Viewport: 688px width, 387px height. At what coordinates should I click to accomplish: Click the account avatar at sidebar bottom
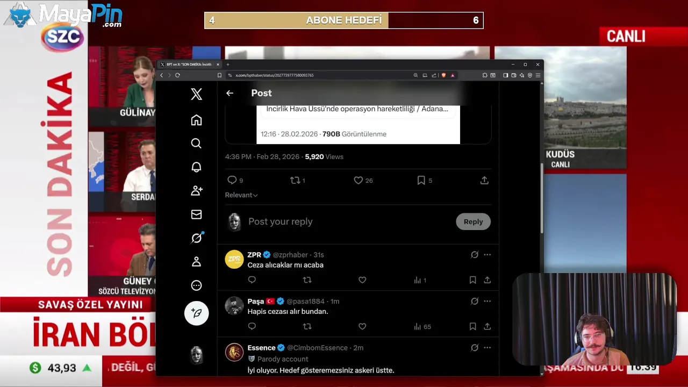click(x=197, y=354)
